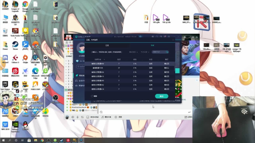Click the send arrow icon in the chat input
Viewport: 255px width, 143px height.
pyautogui.click(x=189, y=112)
